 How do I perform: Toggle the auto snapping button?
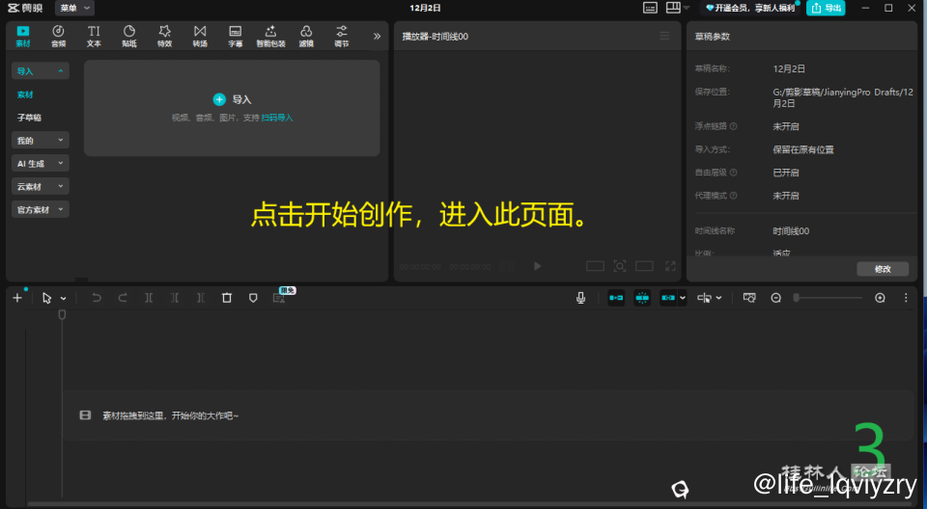click(x=642, y=298)
